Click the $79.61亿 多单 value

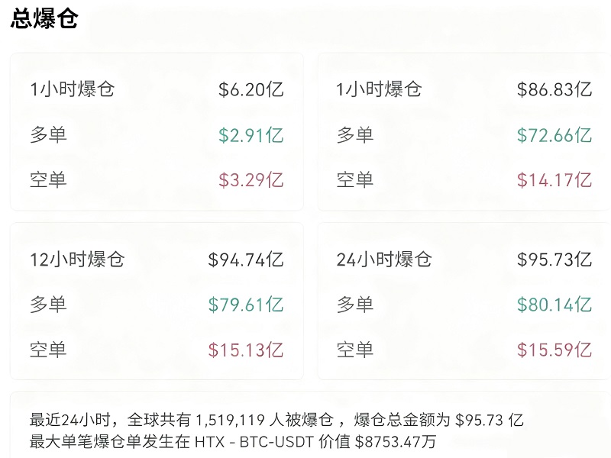tap(245, 305)
